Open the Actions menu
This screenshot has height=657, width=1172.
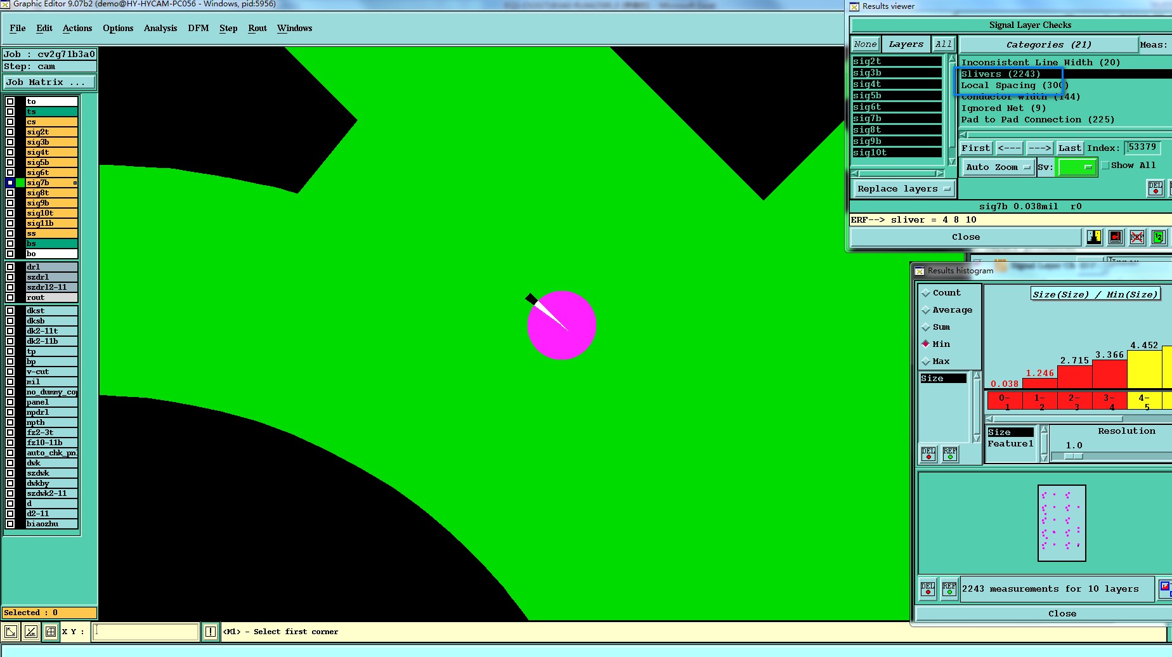pyautogui.click(x=77, y=29)
